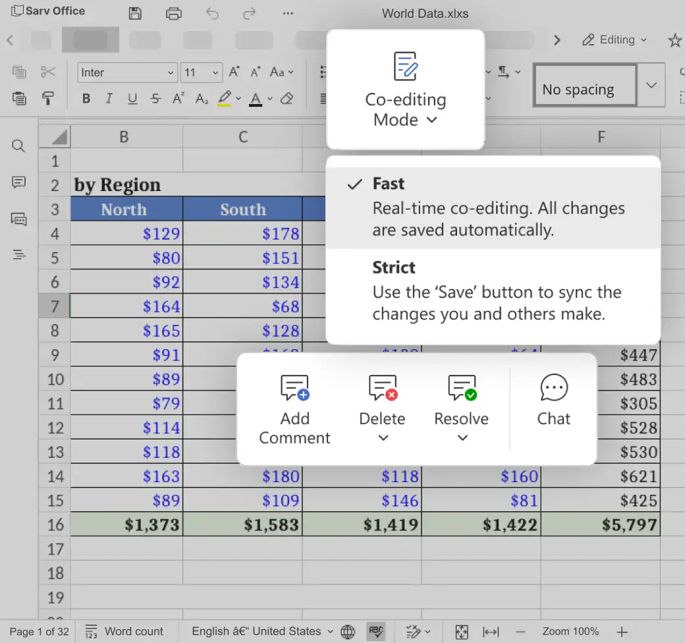
Task: Toggle spell checking in status bar
Action: (x=376, y=632)
